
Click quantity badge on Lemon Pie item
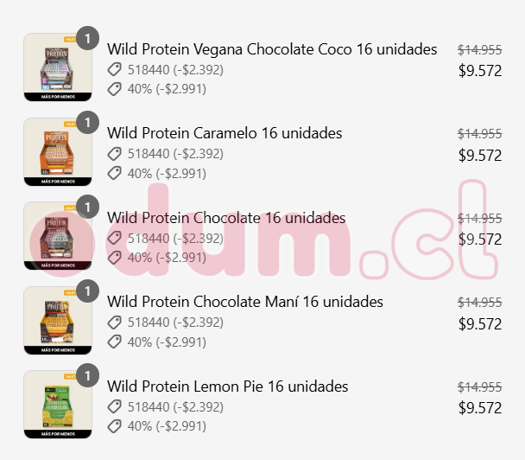(x=87, y=376)
